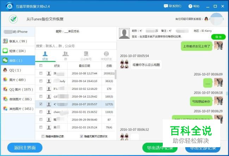Viewport: 229px width, 156px height.
Task: Open the 联系我们 contact link
Action: coord(173,6)
